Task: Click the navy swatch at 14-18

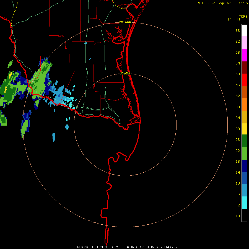Action: (x=244, y=166)
